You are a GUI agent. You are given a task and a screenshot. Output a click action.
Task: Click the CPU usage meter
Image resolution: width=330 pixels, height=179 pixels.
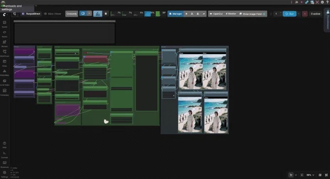pyautogui.click(x=116, y=14)
